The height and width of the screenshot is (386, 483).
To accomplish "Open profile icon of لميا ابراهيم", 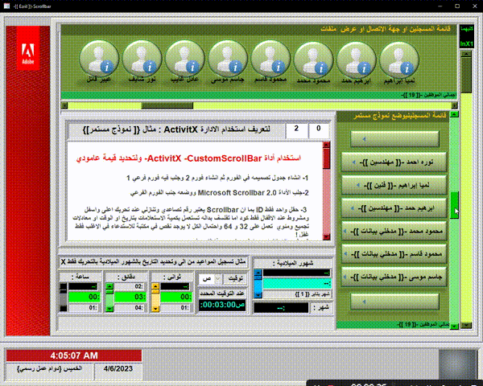I will 399,59.
